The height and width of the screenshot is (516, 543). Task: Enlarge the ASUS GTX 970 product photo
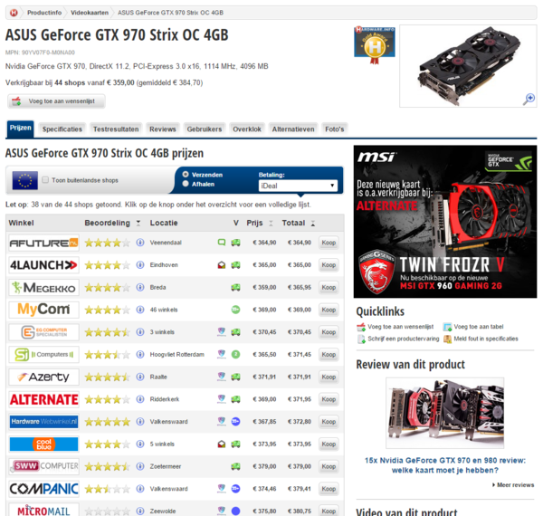[x=468, y=66]
